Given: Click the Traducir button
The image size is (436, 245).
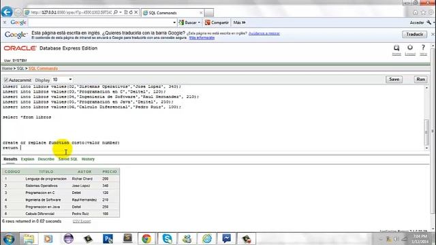Looking at the screenshot, I should (x=414, y=34).
